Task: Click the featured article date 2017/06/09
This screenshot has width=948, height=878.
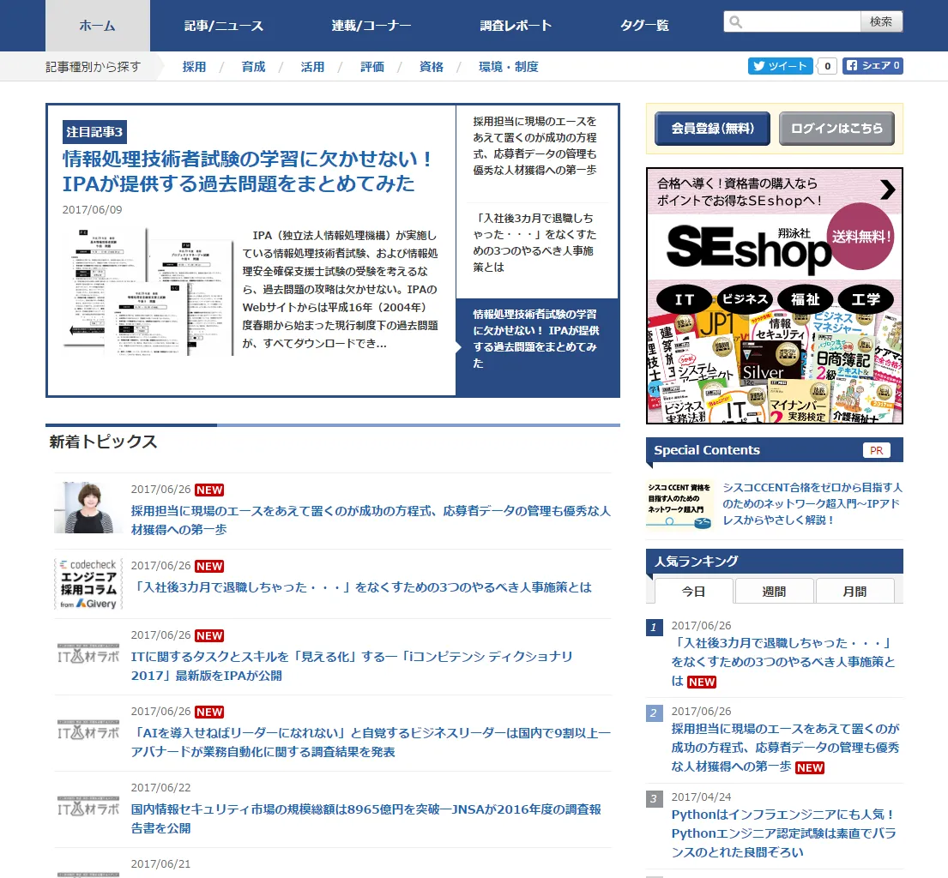Action: click(x=92, y=210)
